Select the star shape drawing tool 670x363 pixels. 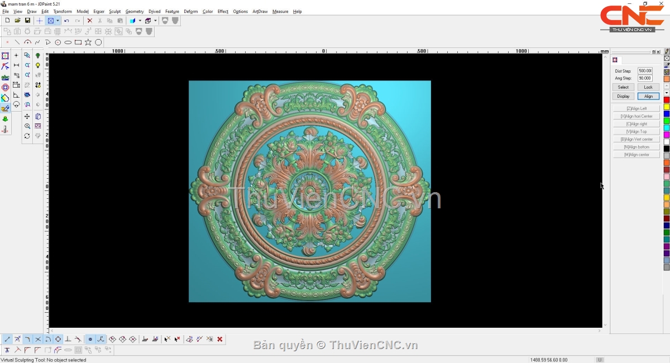click(x=88, y=42)
